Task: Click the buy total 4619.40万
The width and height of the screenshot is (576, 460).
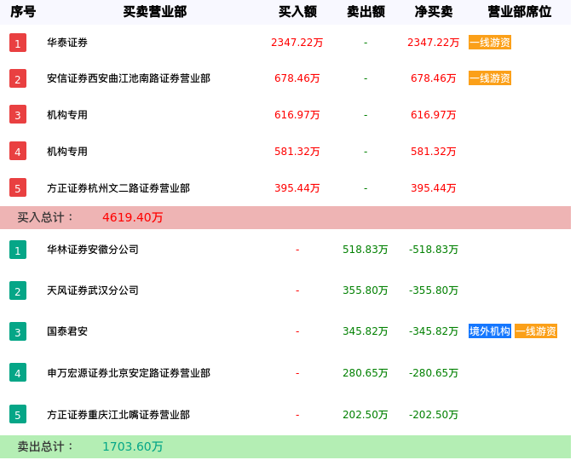Action: click(x=133, y=217)
